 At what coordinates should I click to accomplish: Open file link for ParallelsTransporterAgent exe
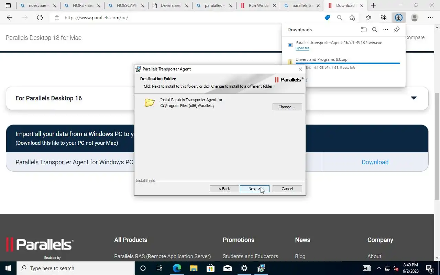click(302, 48)
